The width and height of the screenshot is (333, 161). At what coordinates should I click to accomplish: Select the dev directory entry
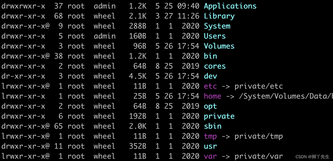(211, 76)
